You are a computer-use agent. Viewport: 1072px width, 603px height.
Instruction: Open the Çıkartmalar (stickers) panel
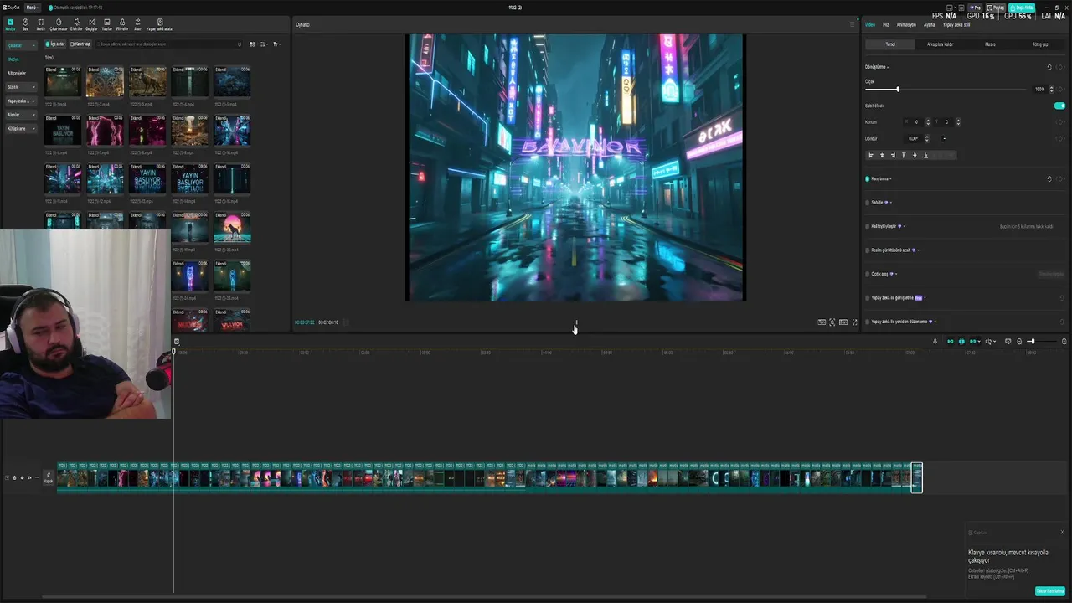click(58, 24)
